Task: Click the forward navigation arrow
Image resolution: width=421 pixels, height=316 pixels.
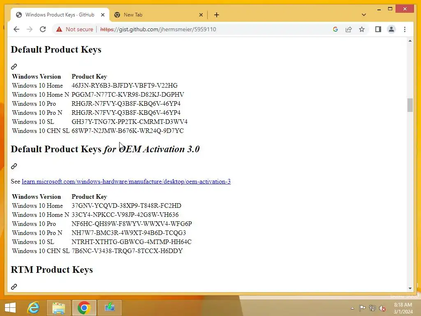Action: [x=30, y=29]
